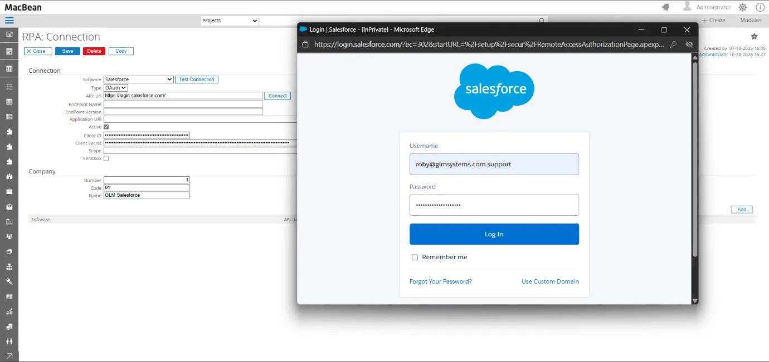769x362 pixels.
Task: Open the briefcase sidebar icon
Action: click(x=9, y=192)
